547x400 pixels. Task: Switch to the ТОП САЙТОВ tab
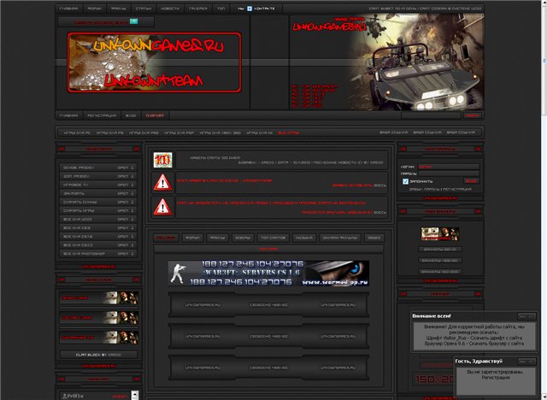point(273,238)
